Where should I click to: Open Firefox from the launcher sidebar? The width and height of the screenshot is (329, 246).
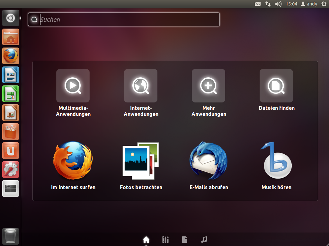(x=11, y=56)
